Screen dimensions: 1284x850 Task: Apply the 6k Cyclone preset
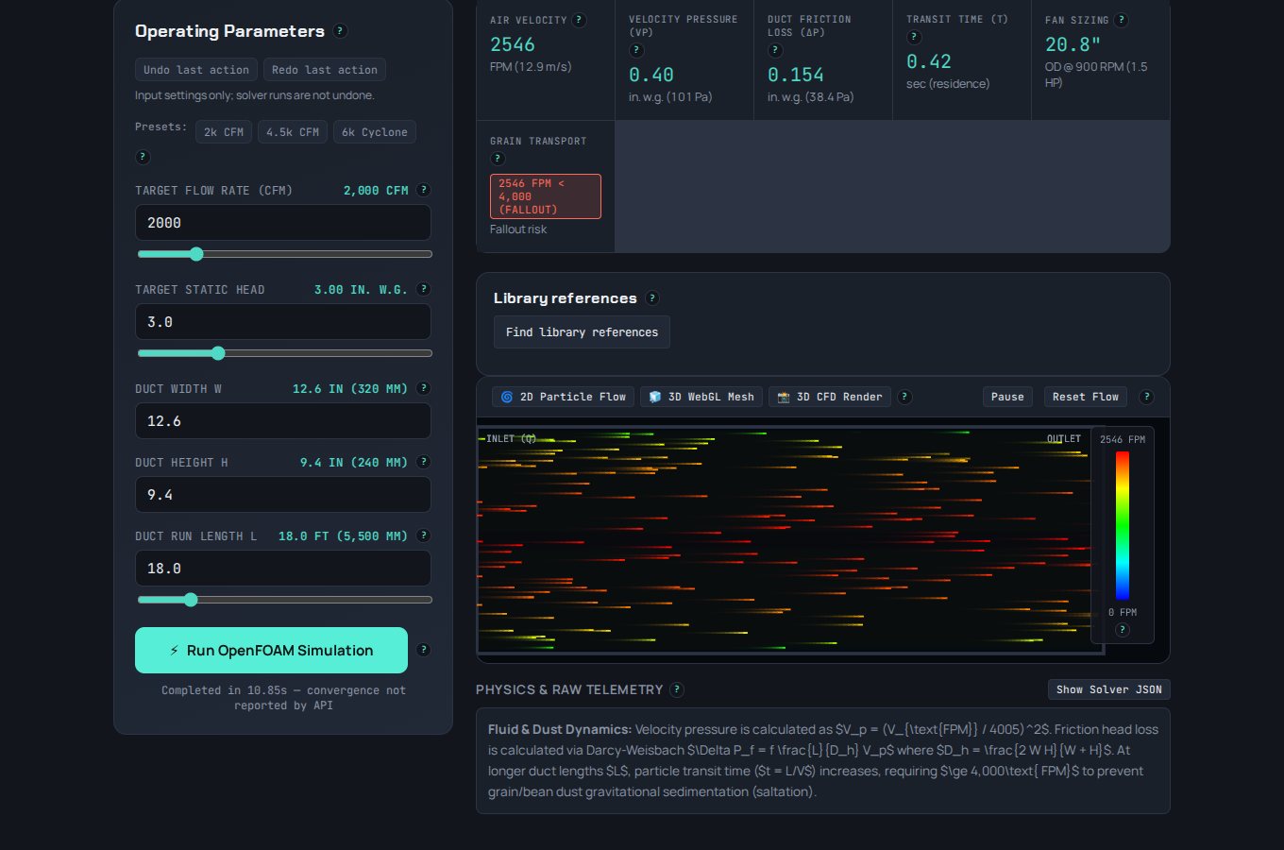click(x=375, y=132)
